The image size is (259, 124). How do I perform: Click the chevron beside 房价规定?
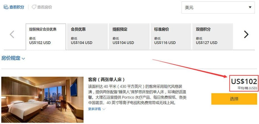pos(23,58)
